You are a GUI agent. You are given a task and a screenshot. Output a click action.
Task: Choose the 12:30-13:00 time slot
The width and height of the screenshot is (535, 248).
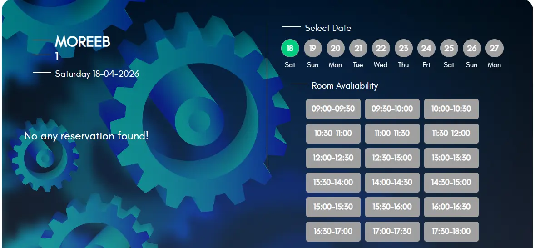pos(392,158)
